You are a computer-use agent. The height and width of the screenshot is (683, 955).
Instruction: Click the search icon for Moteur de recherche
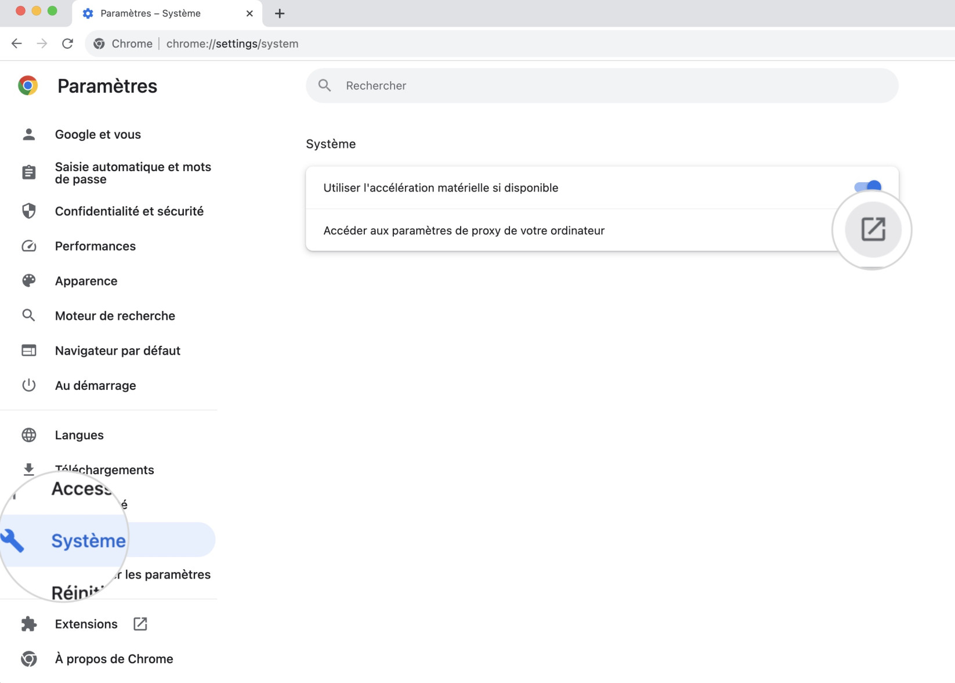(x=28, y=316)
